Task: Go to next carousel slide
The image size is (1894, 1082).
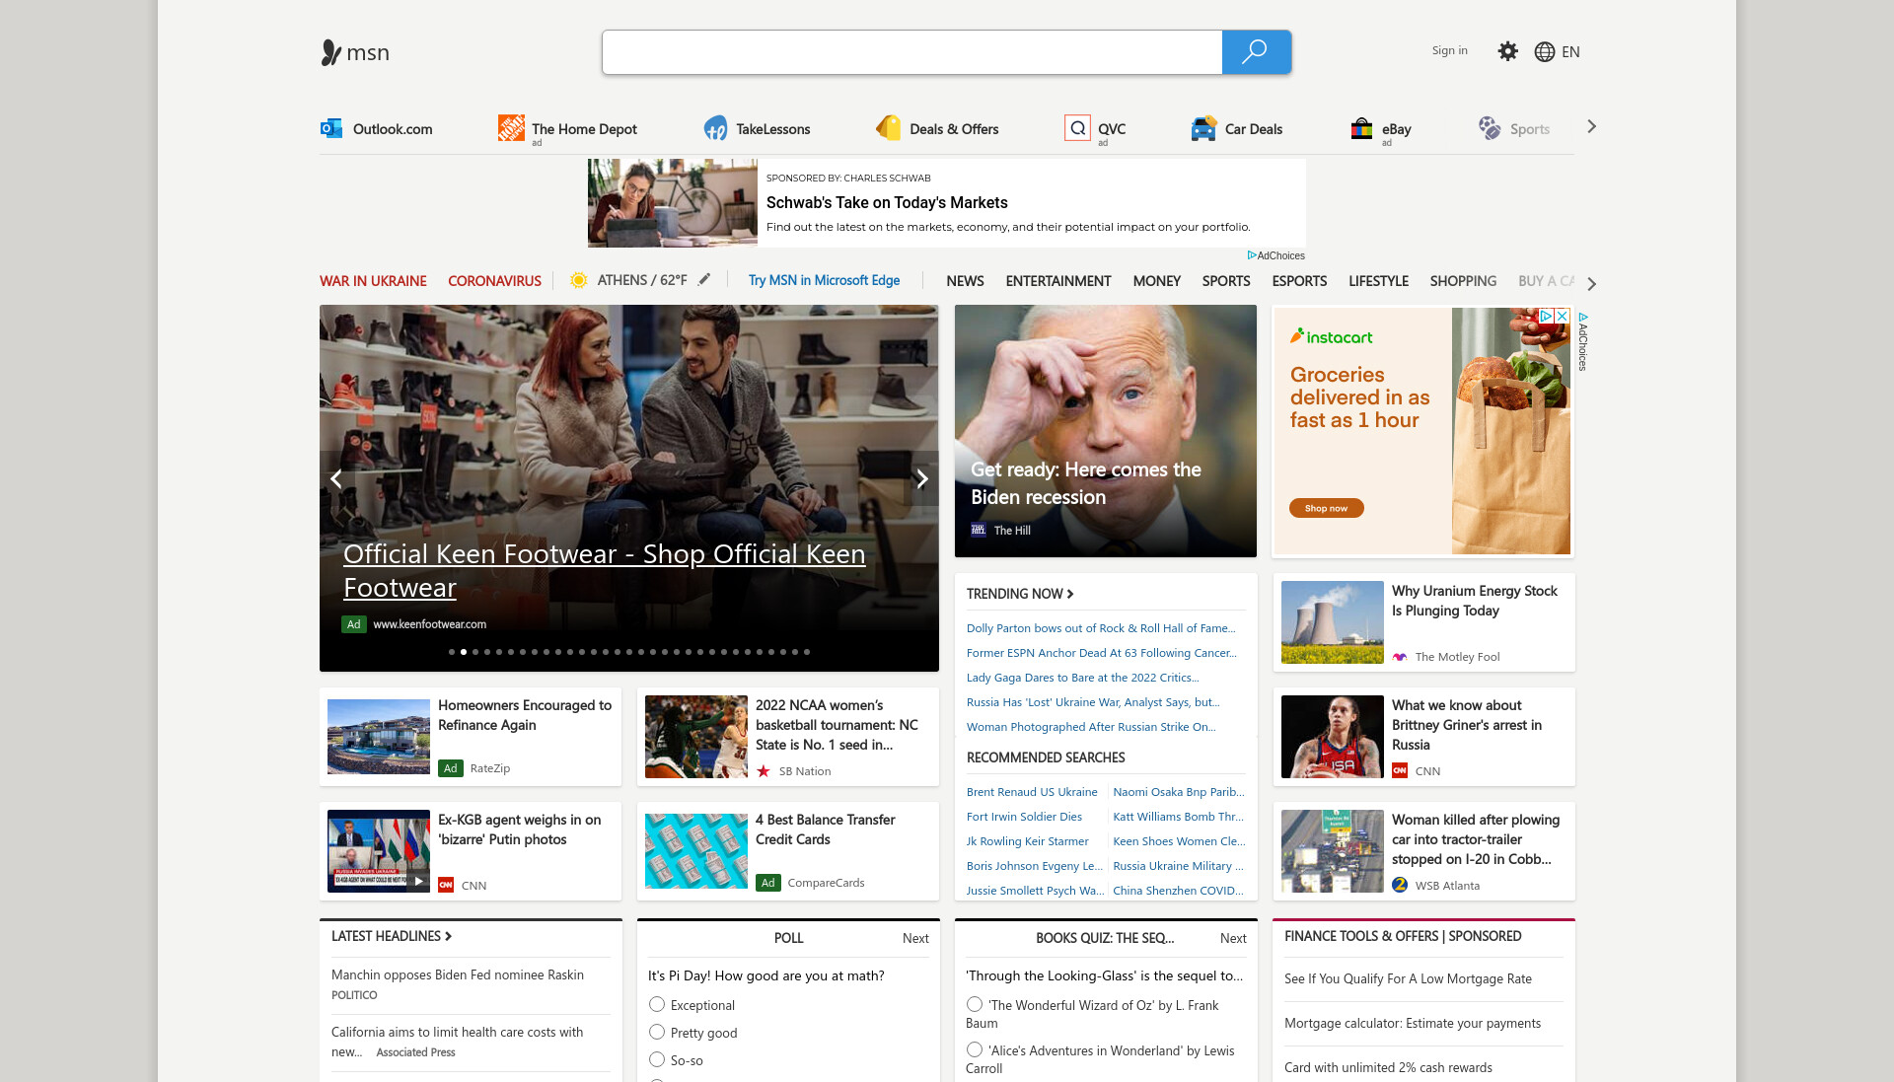Action: (922, 479)
